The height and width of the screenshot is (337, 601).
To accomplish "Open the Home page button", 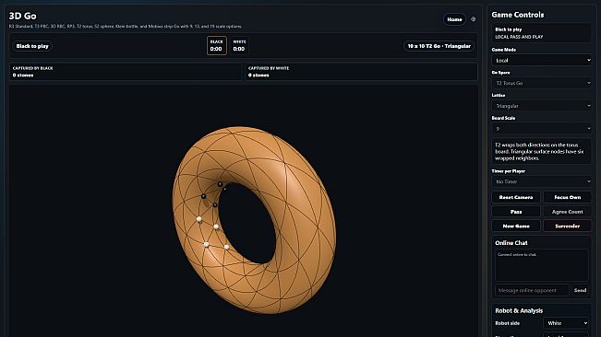I will click(454, 19).
